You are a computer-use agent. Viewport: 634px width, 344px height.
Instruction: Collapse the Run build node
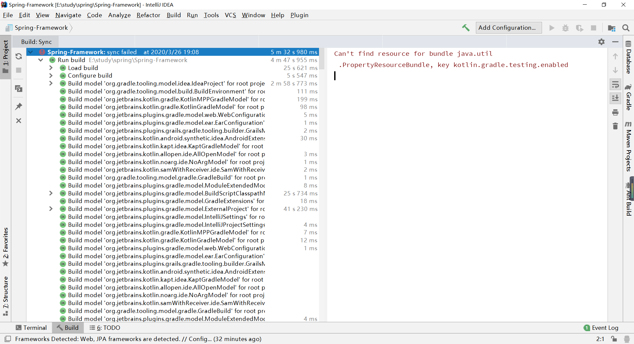[x=41, y=60]
